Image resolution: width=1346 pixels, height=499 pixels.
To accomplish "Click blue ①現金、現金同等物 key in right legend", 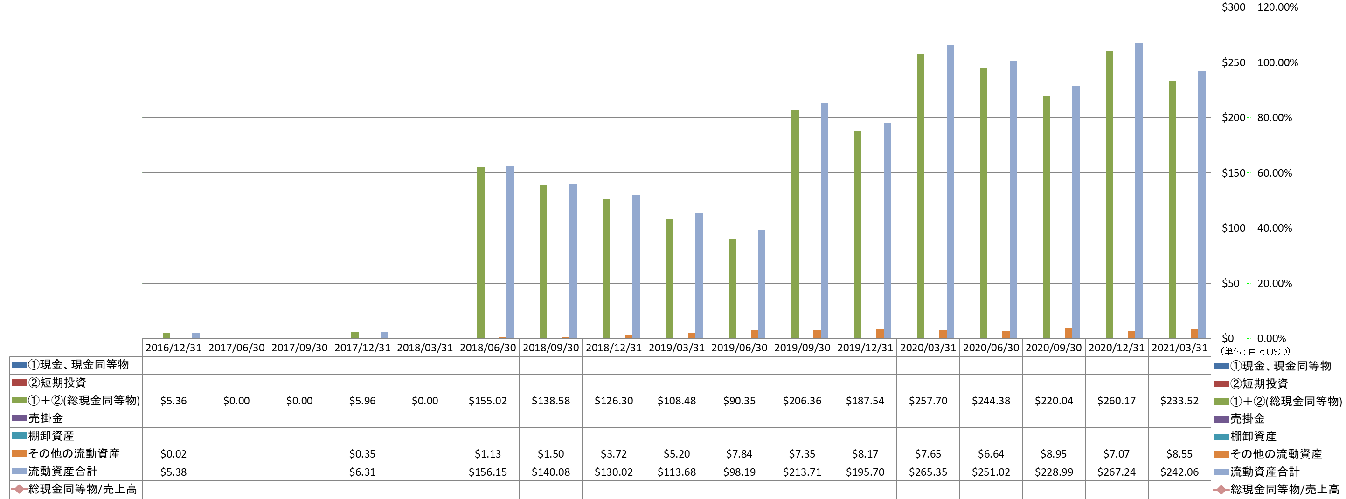I will point(1221,366).
